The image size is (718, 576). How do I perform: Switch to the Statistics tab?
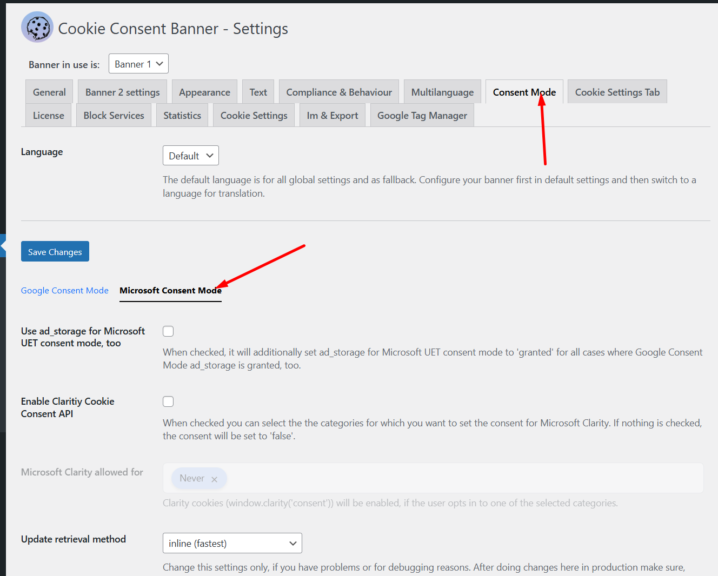click(x=182, y=115)
